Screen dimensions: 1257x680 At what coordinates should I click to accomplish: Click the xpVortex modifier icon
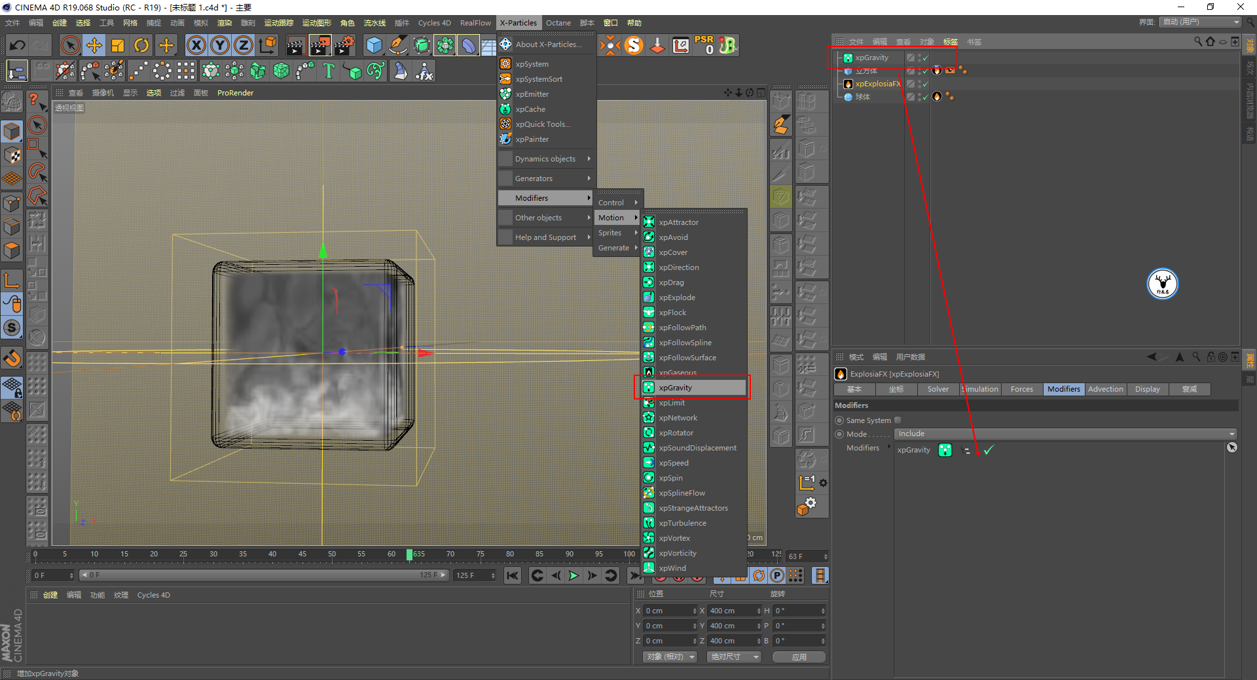[x=649, y=537]
